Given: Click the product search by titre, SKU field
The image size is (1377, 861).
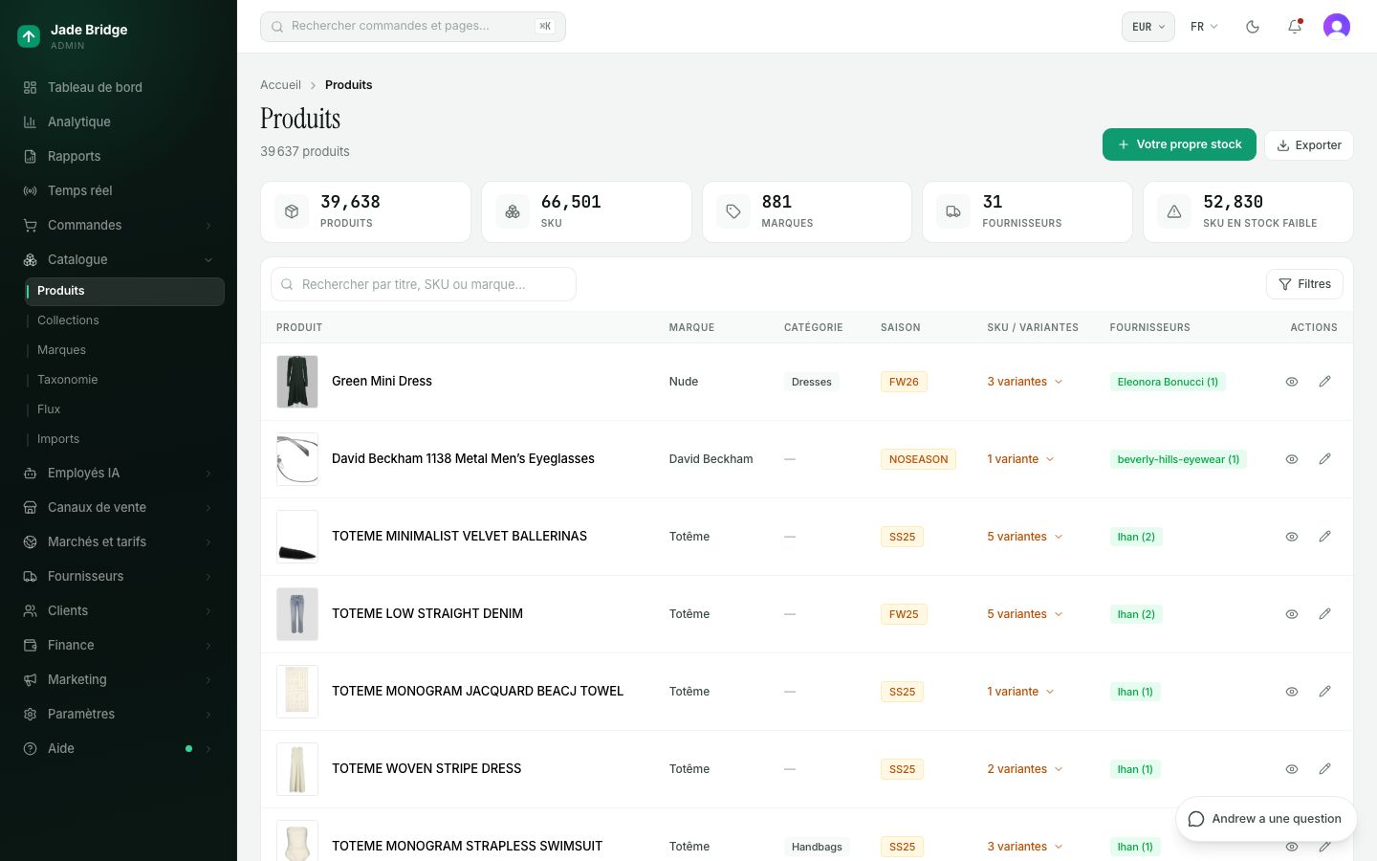Looking at the screenshot, I should tap(424, 284).
